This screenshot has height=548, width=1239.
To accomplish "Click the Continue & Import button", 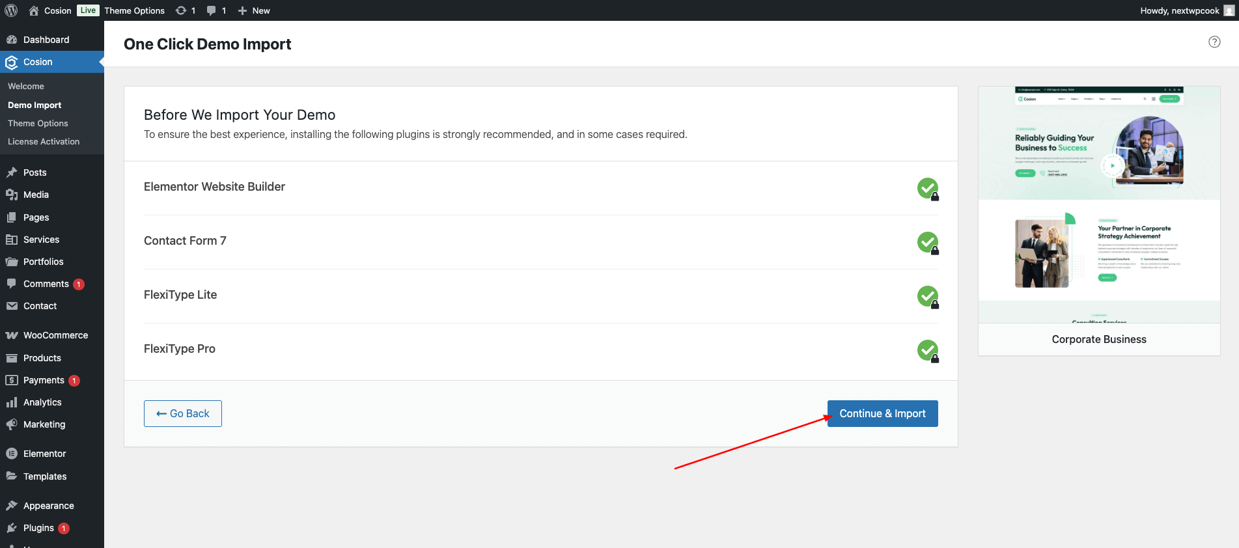I will [x=882, y=413].
